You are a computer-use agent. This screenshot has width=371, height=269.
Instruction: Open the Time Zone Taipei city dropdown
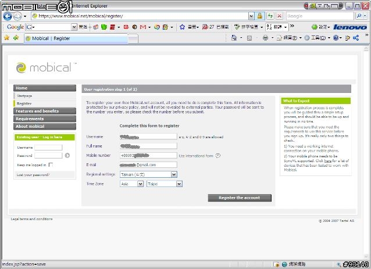pos(165,184)
